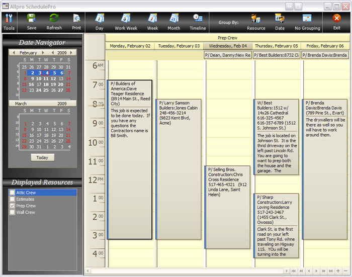The height and width of the screenshot is (277, 352).
Task: Go to next month after February
Action: click(x=43, y=52)
